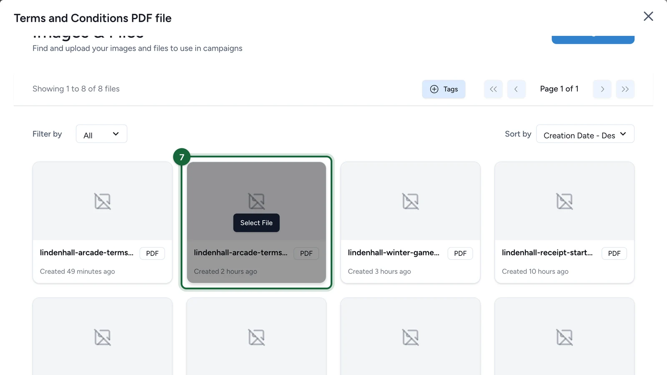Viewport: 667px width, 375px height.
Task: Click the 'Created 3 hours ago' text
Action: (x=379, y=271)
